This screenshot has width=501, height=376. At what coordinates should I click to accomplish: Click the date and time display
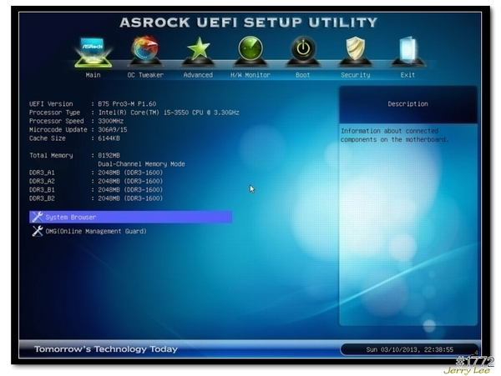click(x=409, y=349)
